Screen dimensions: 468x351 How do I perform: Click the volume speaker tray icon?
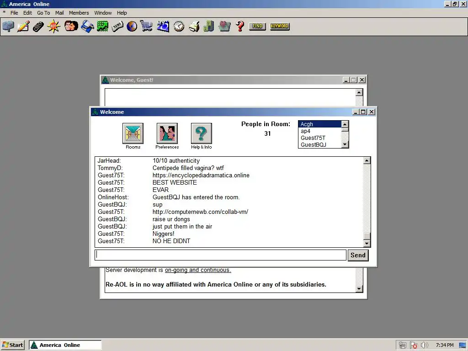(x=424, y=346)
